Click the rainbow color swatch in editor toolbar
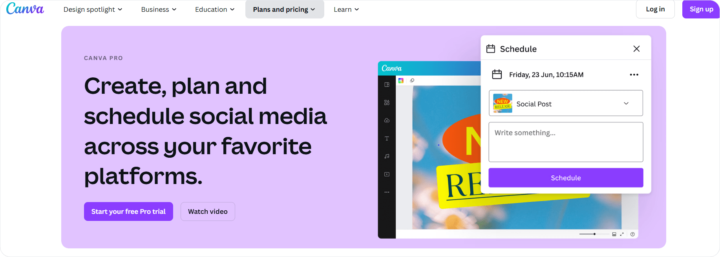Image resolution: width=720 pixels, height=257 pixels. click(401, 80)
